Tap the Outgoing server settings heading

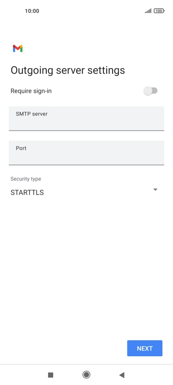(68, 71)
